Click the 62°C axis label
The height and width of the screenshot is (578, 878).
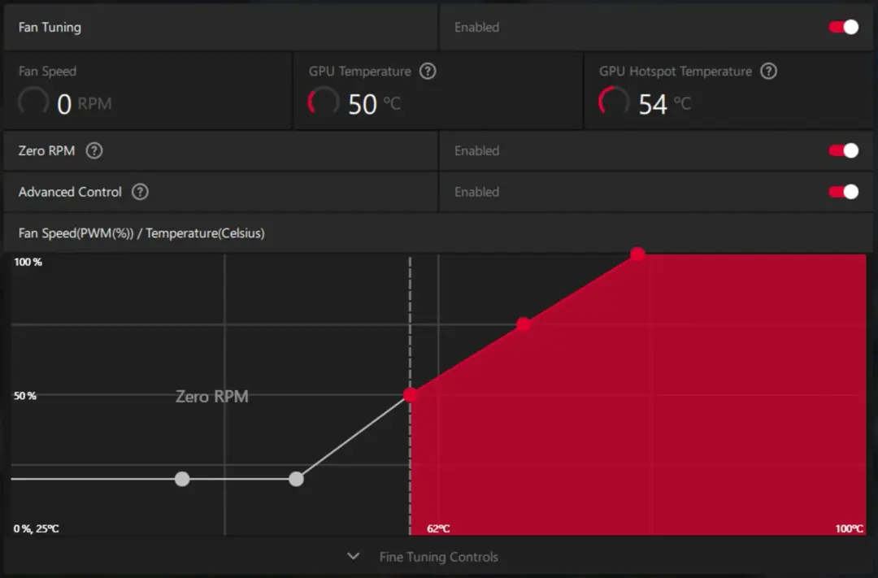click(x=438, y=528)
